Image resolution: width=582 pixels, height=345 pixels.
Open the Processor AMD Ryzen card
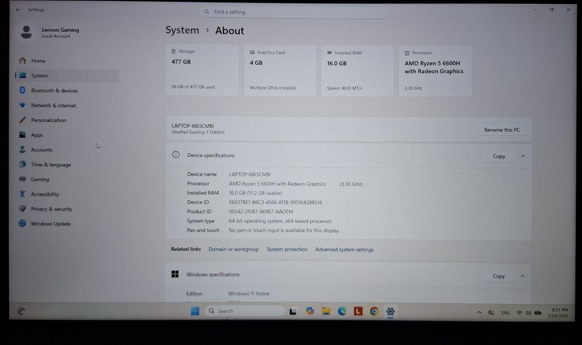[435, 71]
